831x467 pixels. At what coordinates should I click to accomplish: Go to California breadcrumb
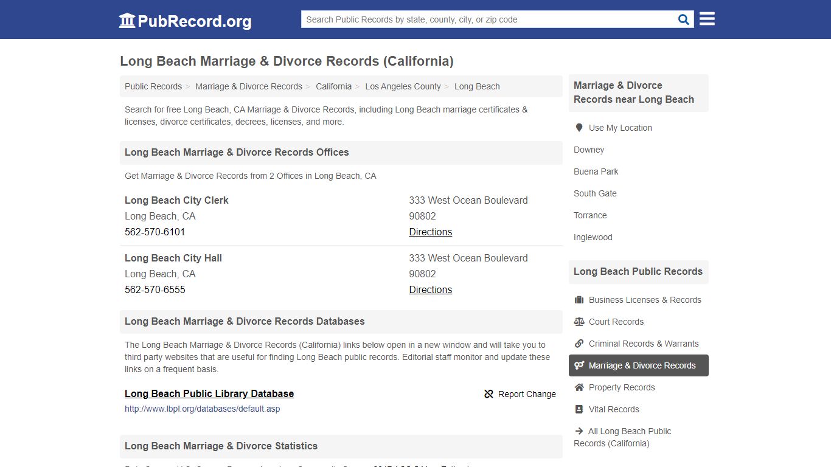[333, 86]
